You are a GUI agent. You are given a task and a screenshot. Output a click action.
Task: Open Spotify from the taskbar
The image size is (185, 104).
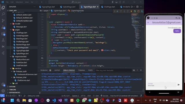pyautogui.click(x=78, y=100)
